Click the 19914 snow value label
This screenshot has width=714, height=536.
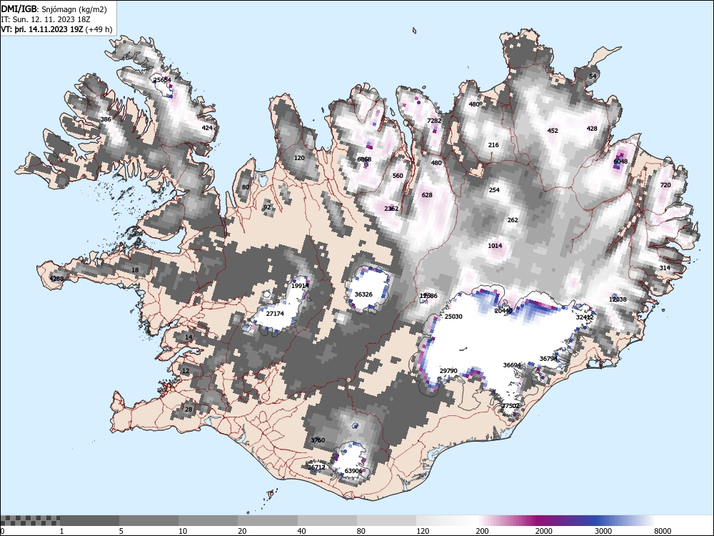point(300,287)
